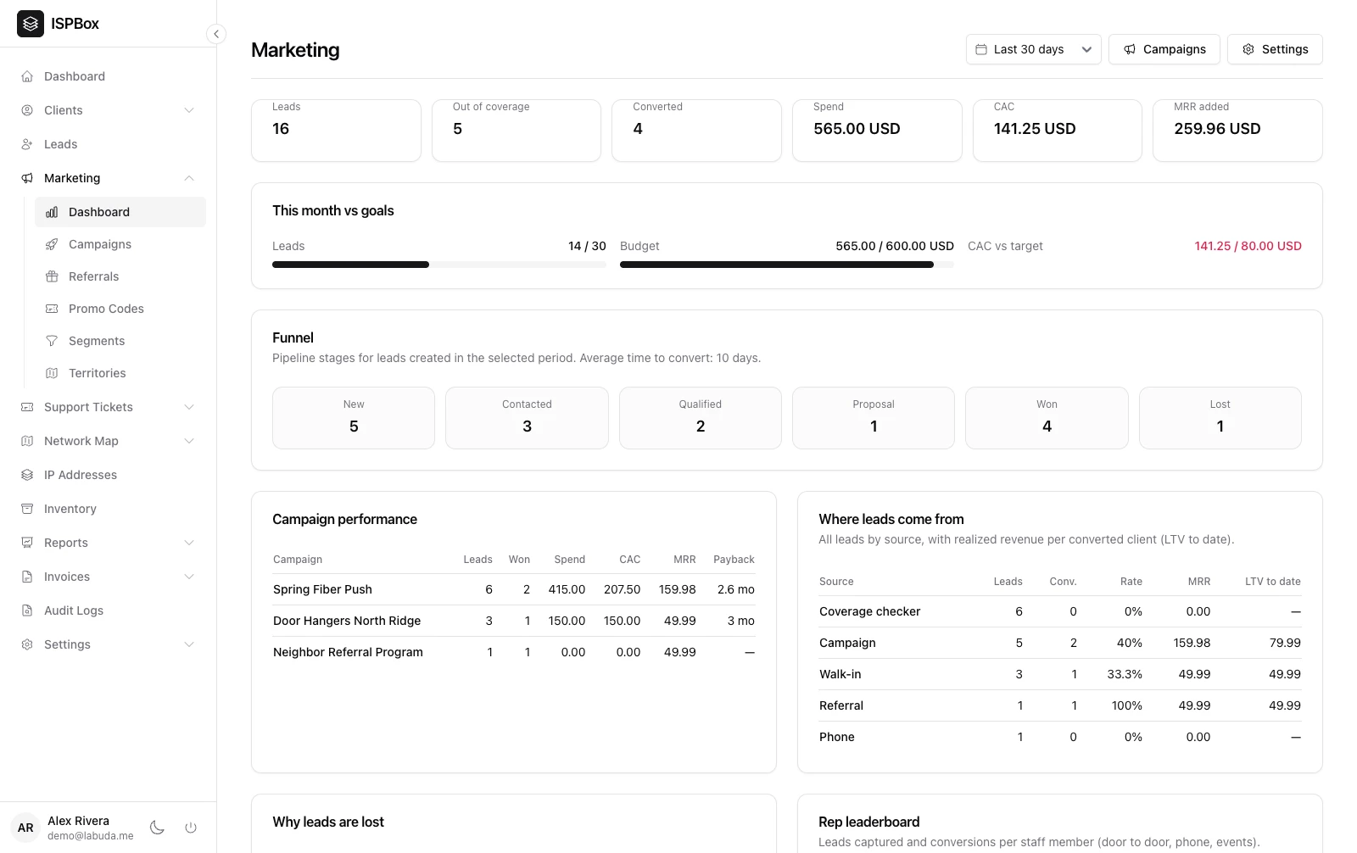Screen dimensions: 1357x853
Task: Click the Coverage checker source row
Action: point(1060,611)
